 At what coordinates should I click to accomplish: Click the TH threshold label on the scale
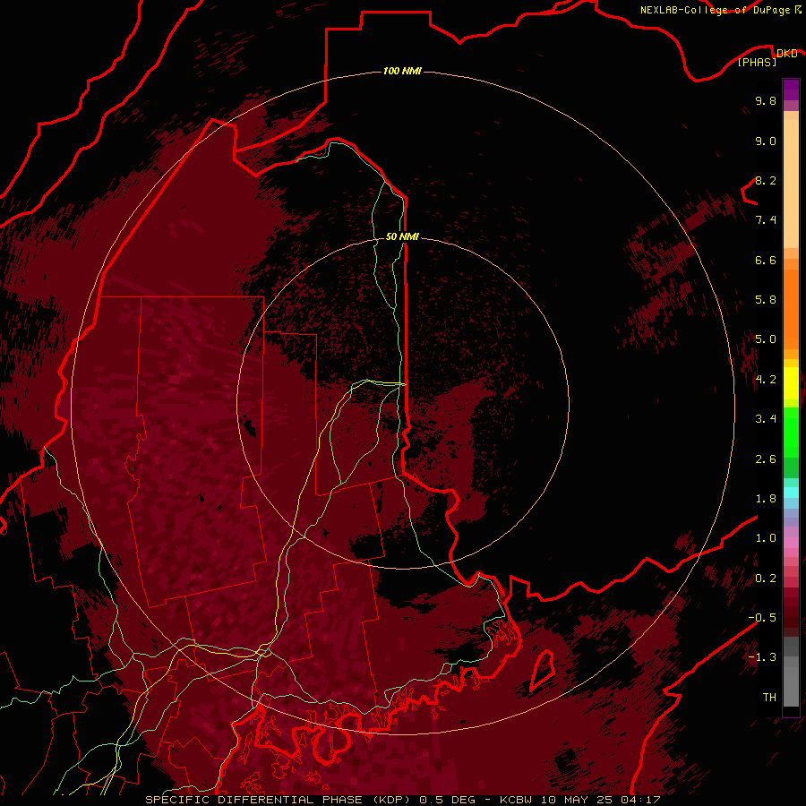[x=769, y=698]
